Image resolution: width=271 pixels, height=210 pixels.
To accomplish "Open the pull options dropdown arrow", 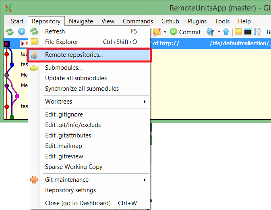I will 219,32.
